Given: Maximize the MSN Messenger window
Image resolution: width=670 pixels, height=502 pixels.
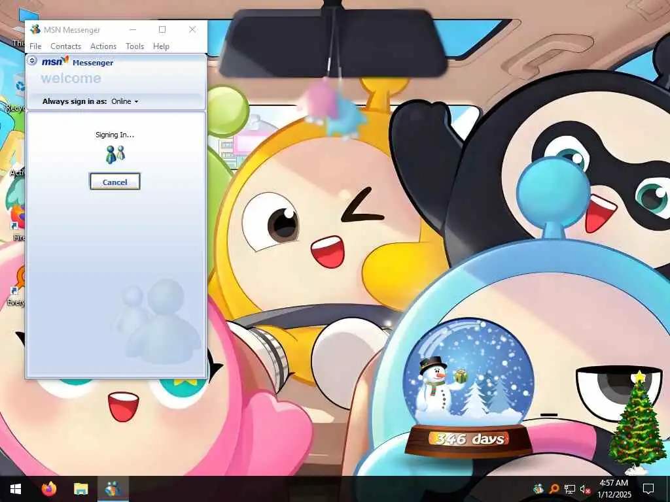Looking at the screenshot, I should [162, 29].
